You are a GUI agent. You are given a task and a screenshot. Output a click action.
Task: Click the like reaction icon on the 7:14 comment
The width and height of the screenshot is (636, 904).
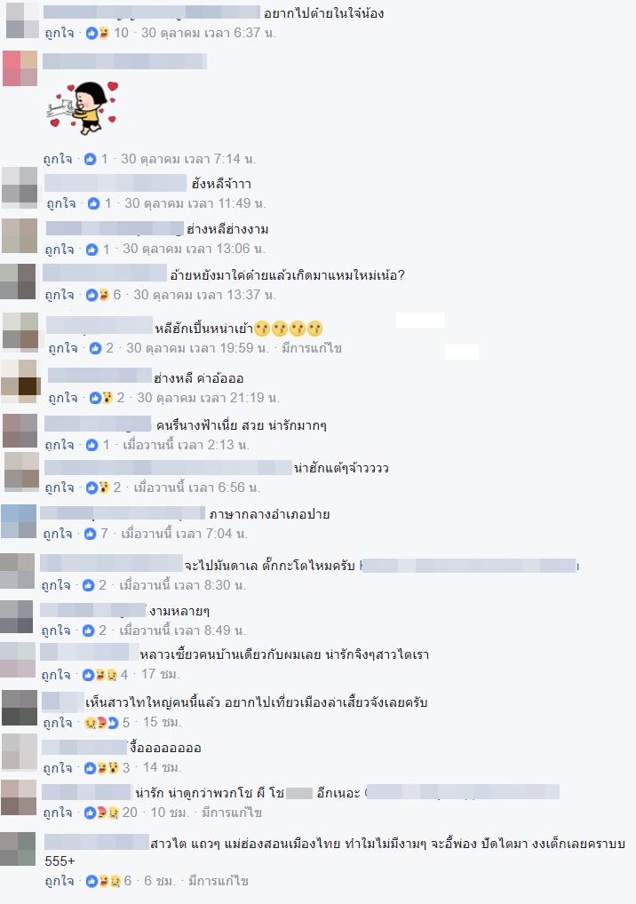90,159
